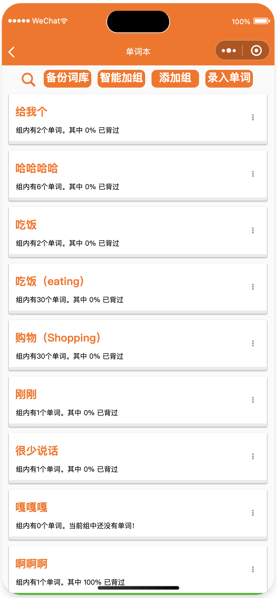Show more options for 很少说话 group
The height and width of the screenshot is (598, 277).
click(x=253, y=456)
